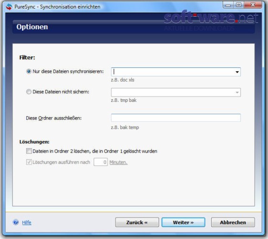Image resolution: width=268 pixels, height=239 pixels.
Task: Continue with the 'Weiter »' button
Action: 183,222
